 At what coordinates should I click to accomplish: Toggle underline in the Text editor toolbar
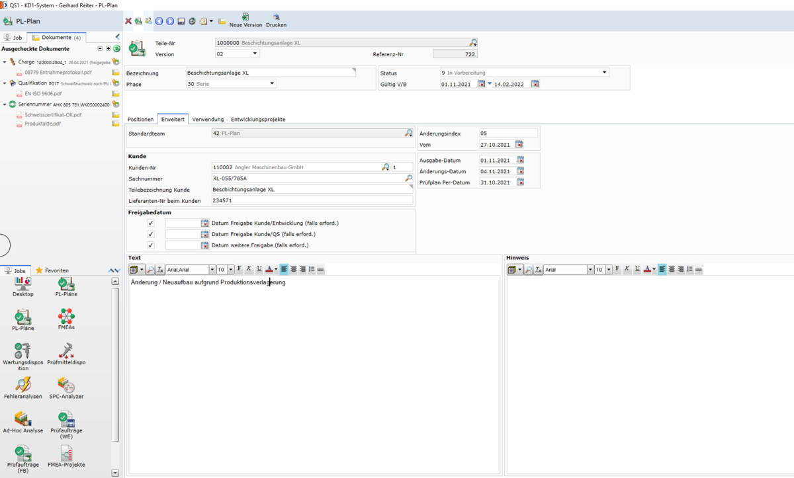(259, 269)
